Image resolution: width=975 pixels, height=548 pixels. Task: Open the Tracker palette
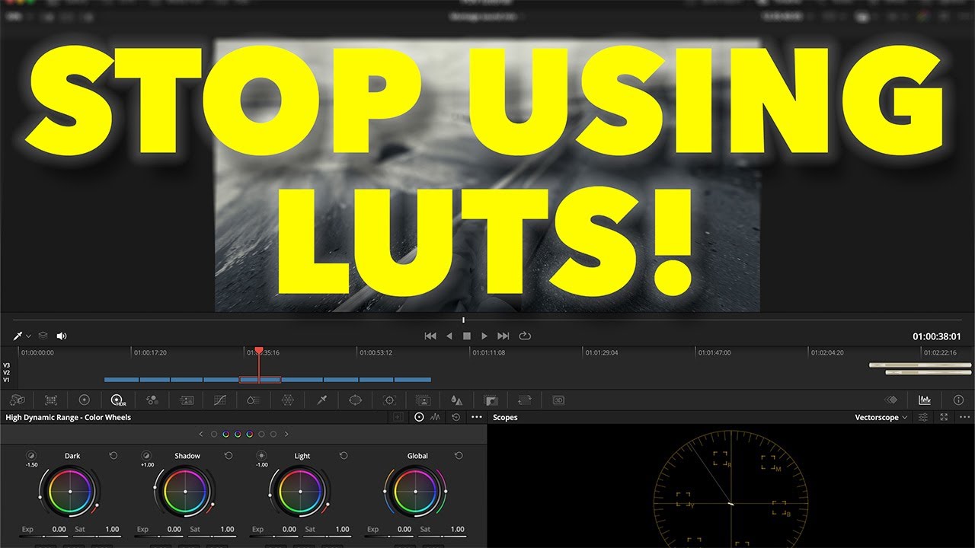[x=389, y=400]
